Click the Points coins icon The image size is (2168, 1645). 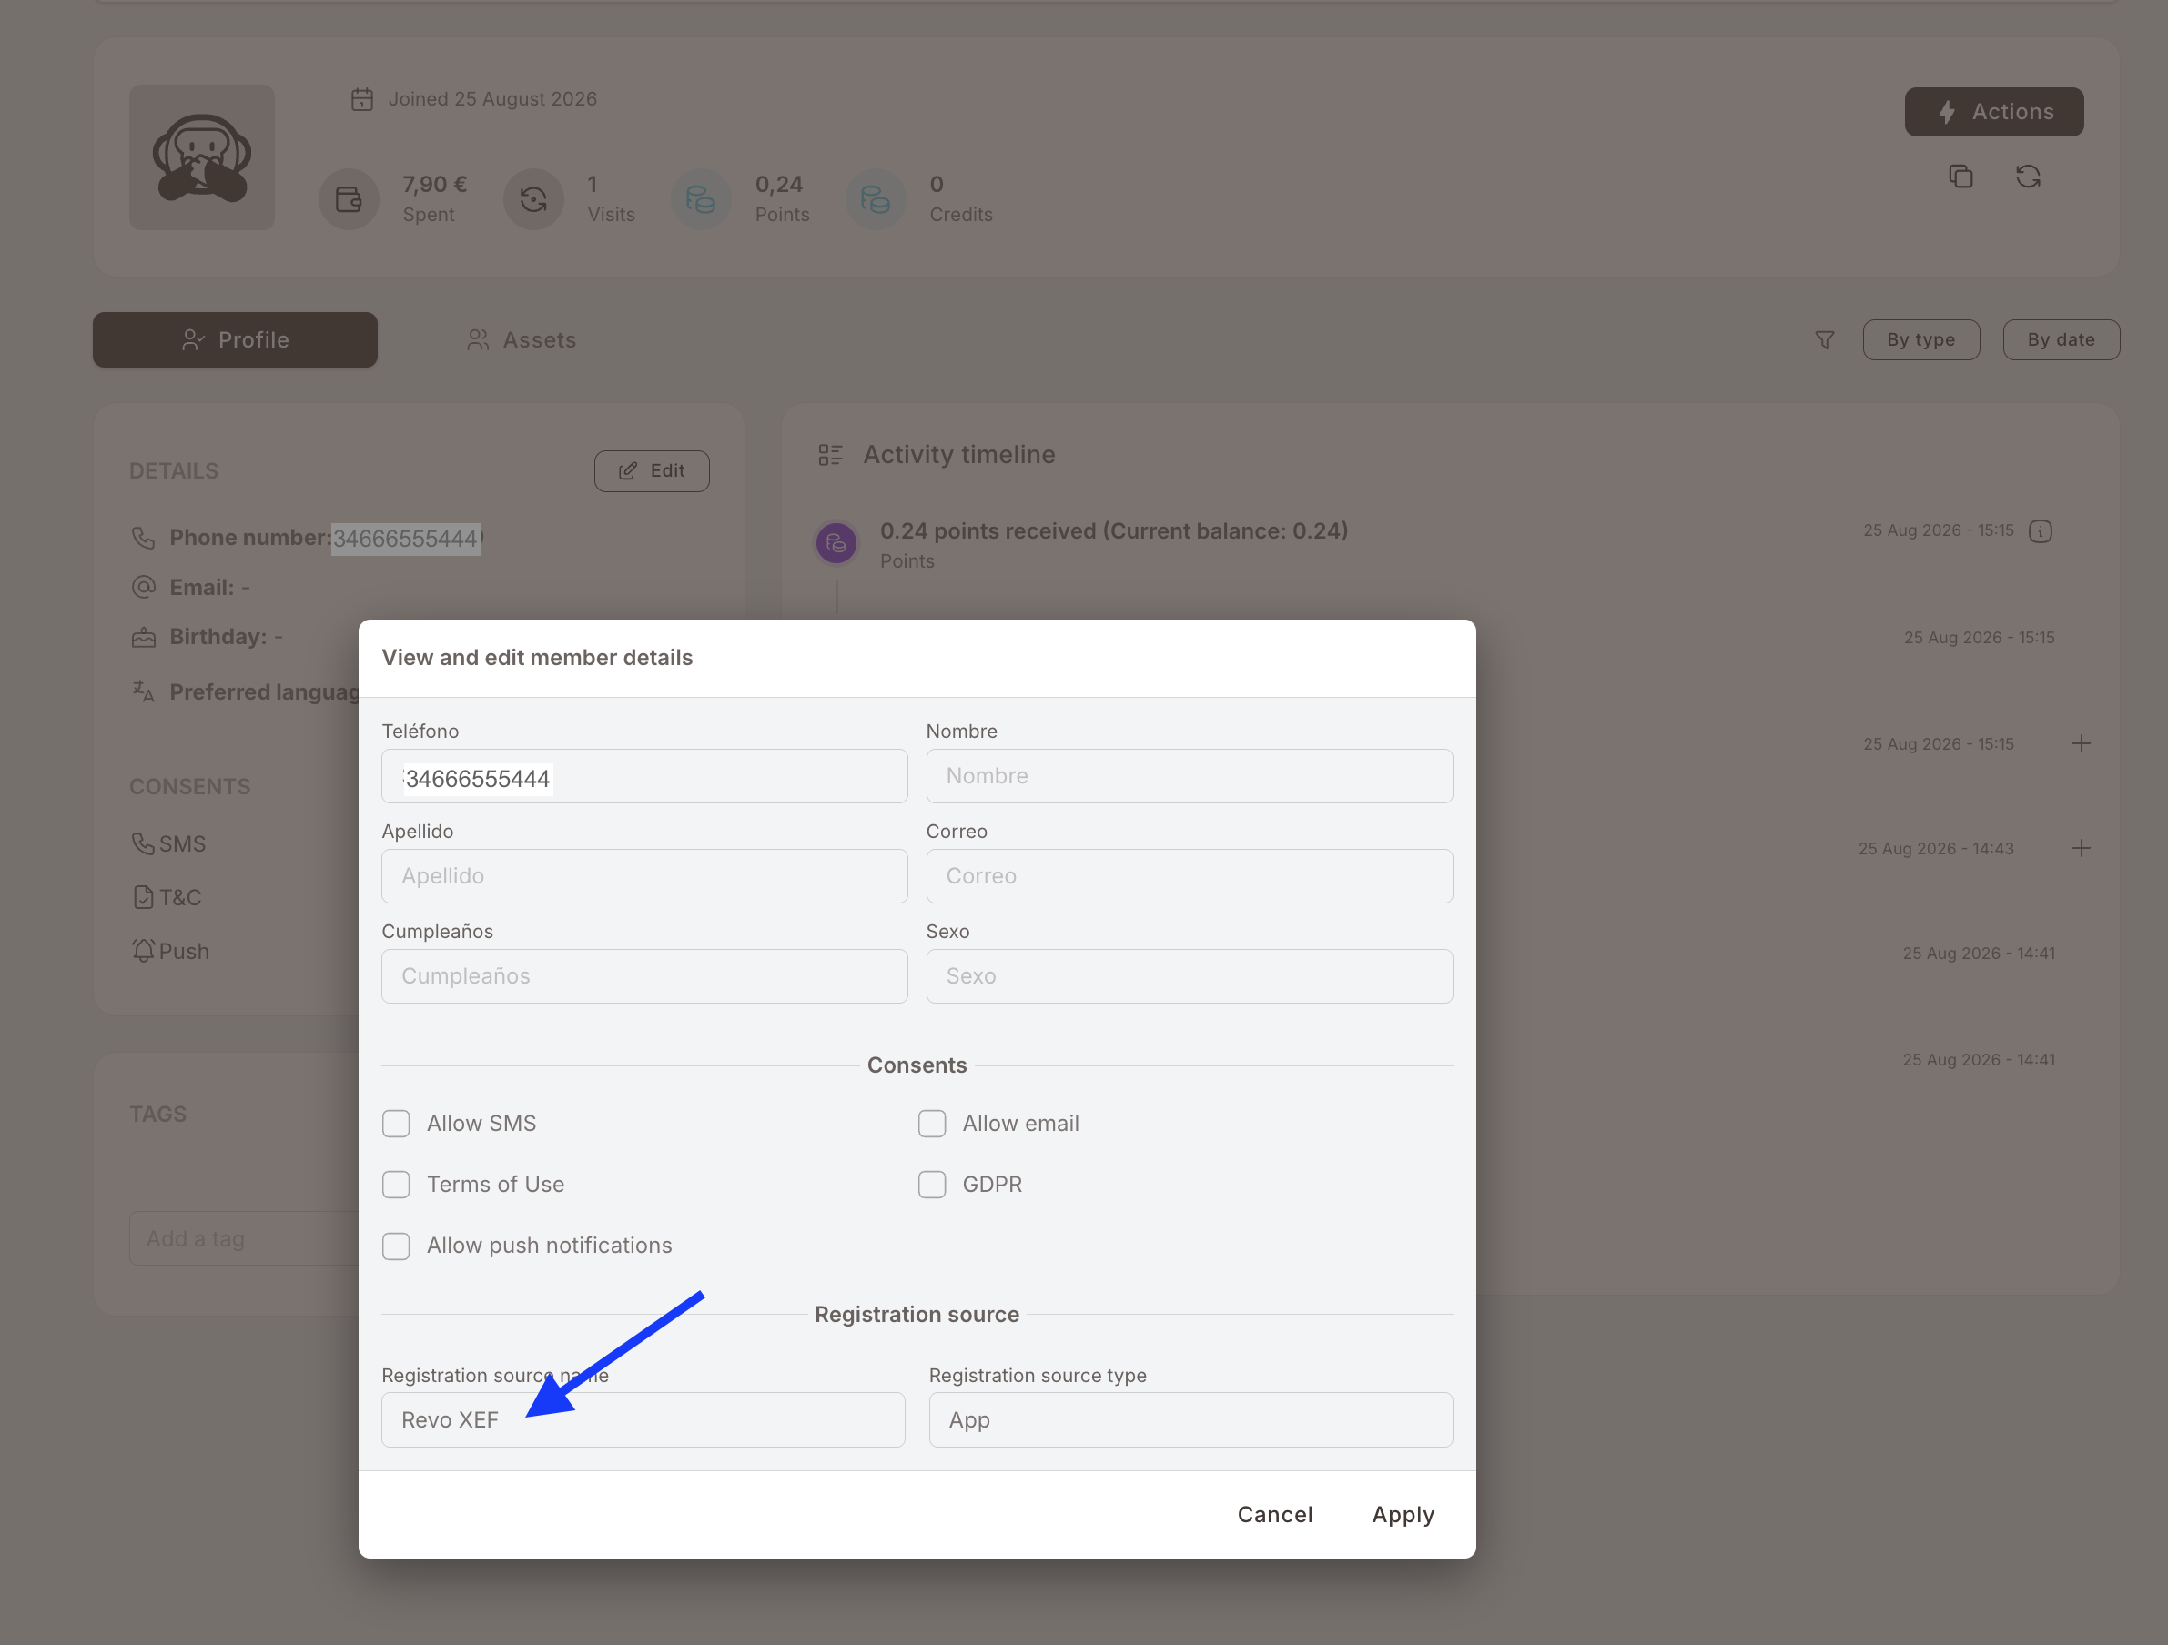[x=701, y=200]
